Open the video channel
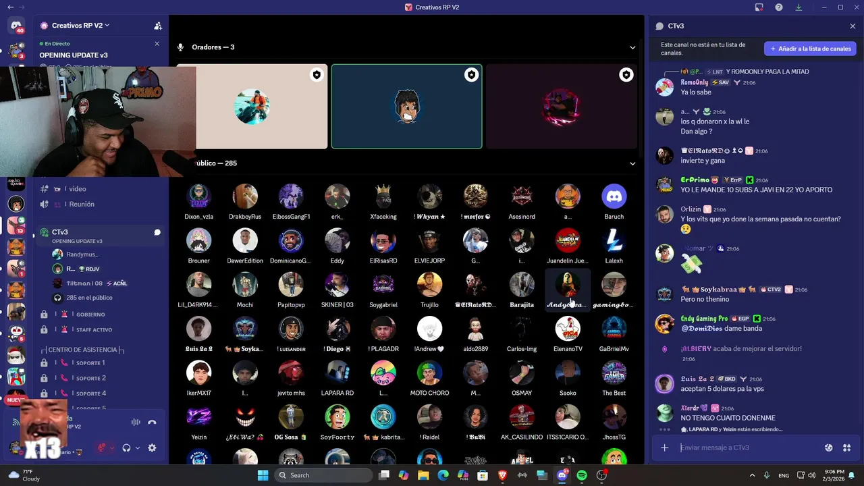The width and height of the screenshot is (864, 486). [x=101, y=189]
